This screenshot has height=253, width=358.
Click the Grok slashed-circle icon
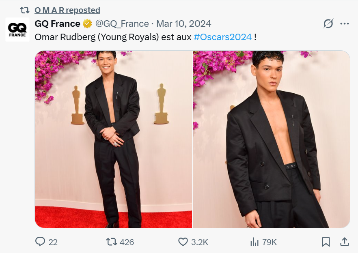328,24
